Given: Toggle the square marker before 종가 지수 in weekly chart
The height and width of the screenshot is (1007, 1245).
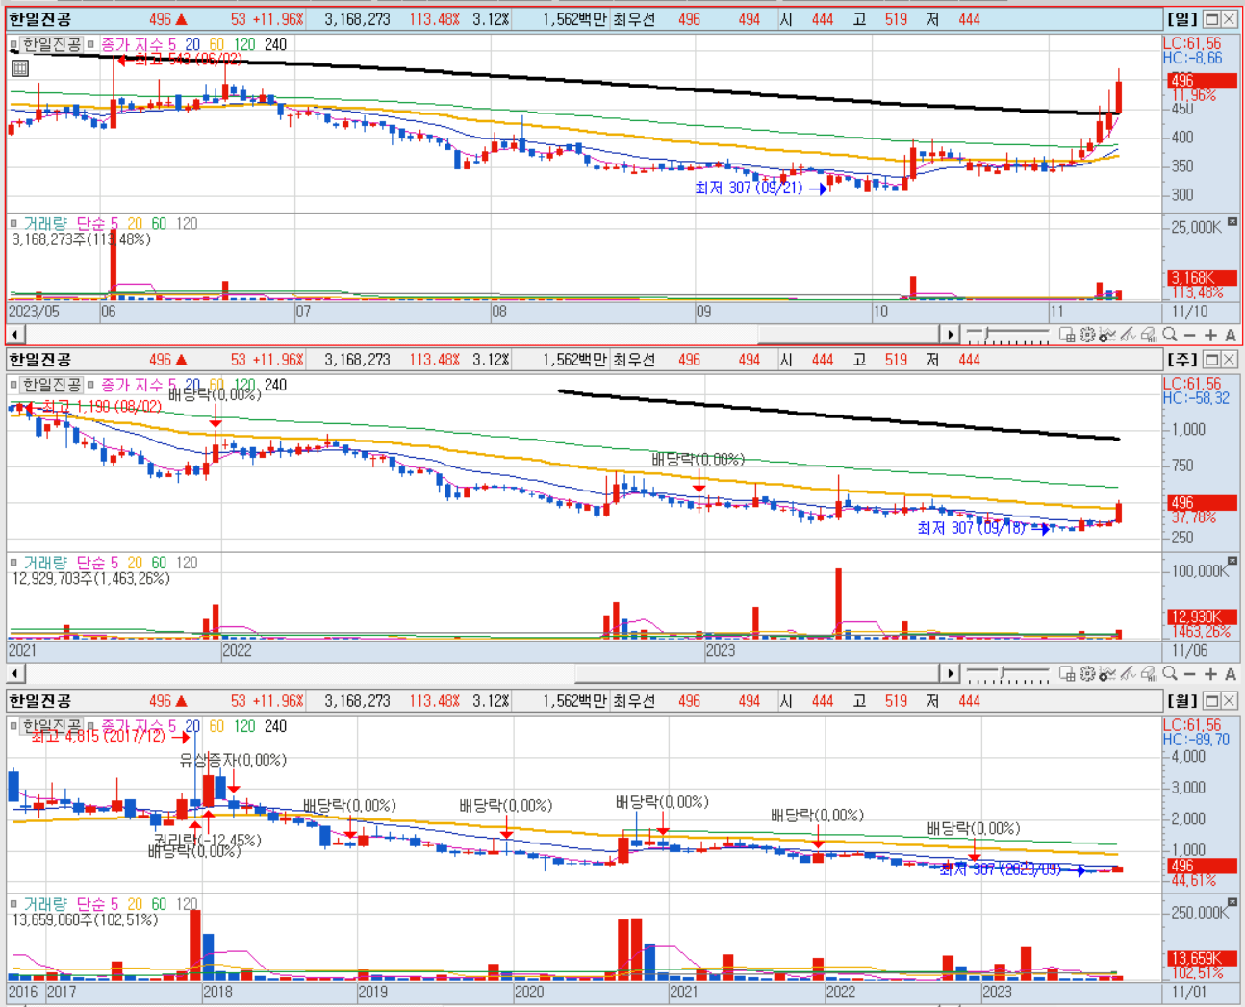Looking at the screenshot, I should [91, 385].
